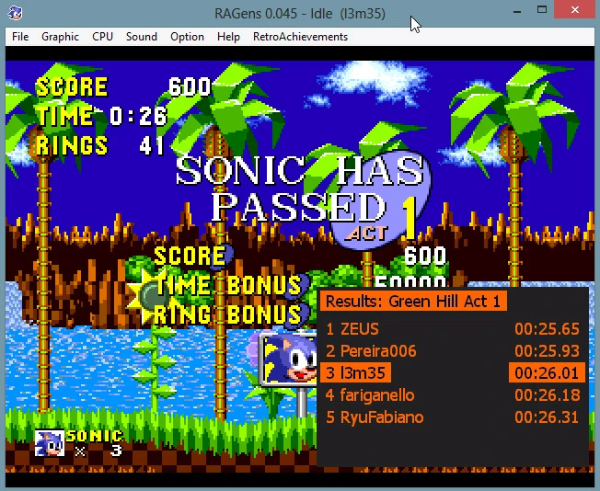Viewport: 600px width, 491px height.
Task: Minimize the RAGens window
Action: (517, 11)
